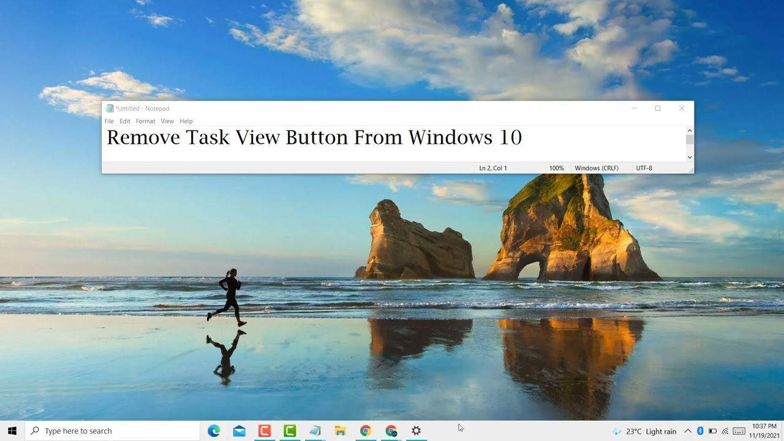Screen dimensions: 784x441
Task: Show hidden system tray icons
Action: point(688,431)
